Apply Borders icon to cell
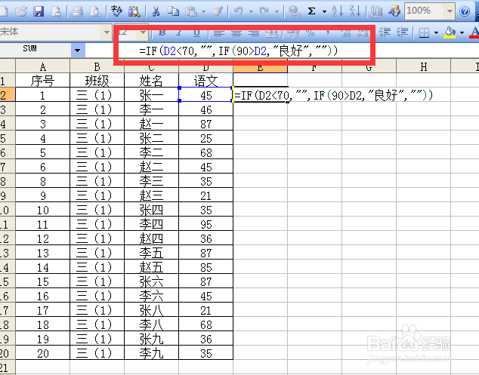 424,32
